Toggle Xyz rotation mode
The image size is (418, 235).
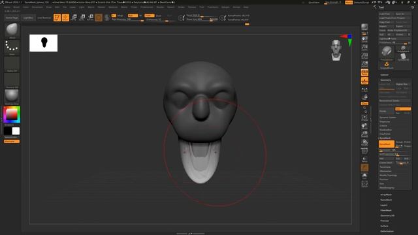tap(364, 103)
